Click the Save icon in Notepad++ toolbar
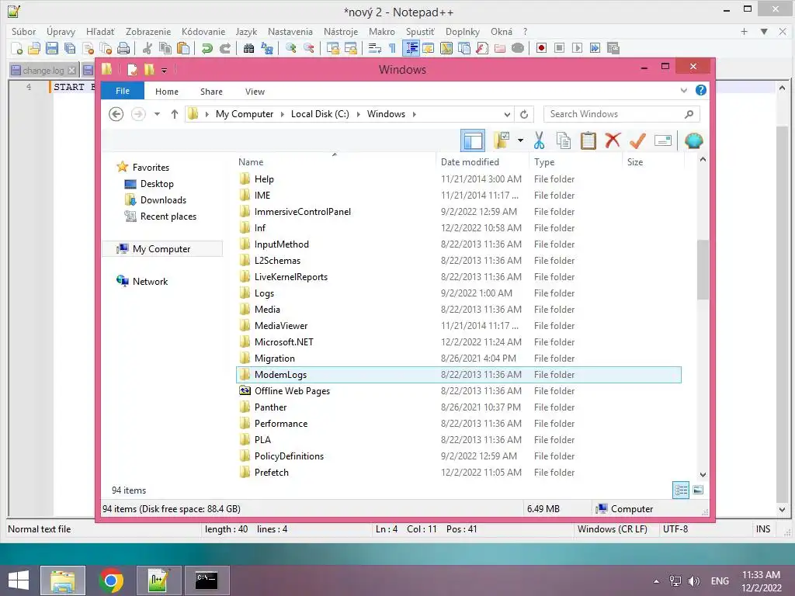795x596 pixels. tap(52, 48)
